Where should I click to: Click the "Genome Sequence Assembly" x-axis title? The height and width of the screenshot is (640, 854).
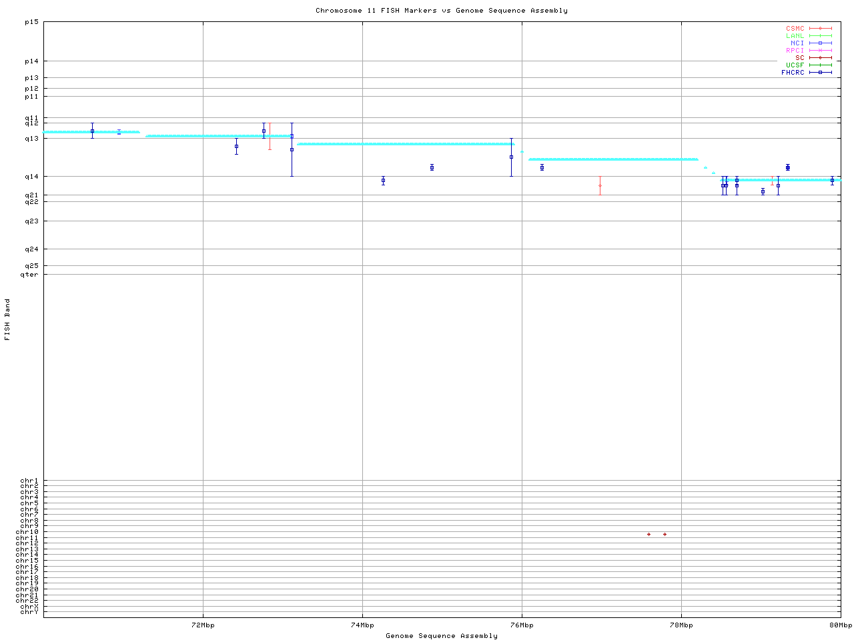coord(442,636)
